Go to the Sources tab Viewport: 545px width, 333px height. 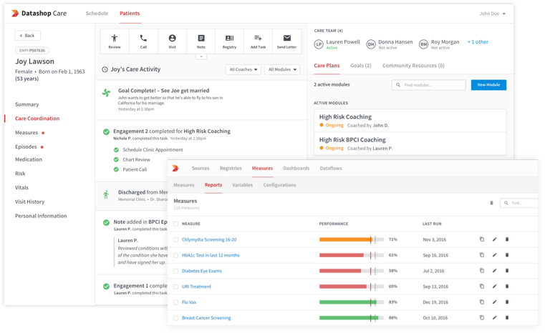pyautogui.click(x=201, y=168)
